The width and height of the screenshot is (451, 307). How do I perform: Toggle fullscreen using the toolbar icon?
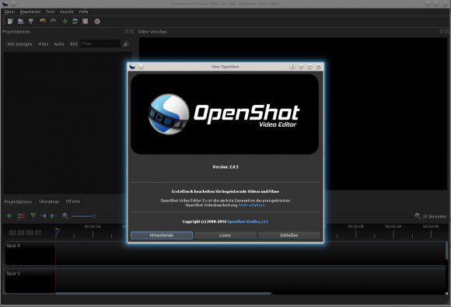point(85,21)
